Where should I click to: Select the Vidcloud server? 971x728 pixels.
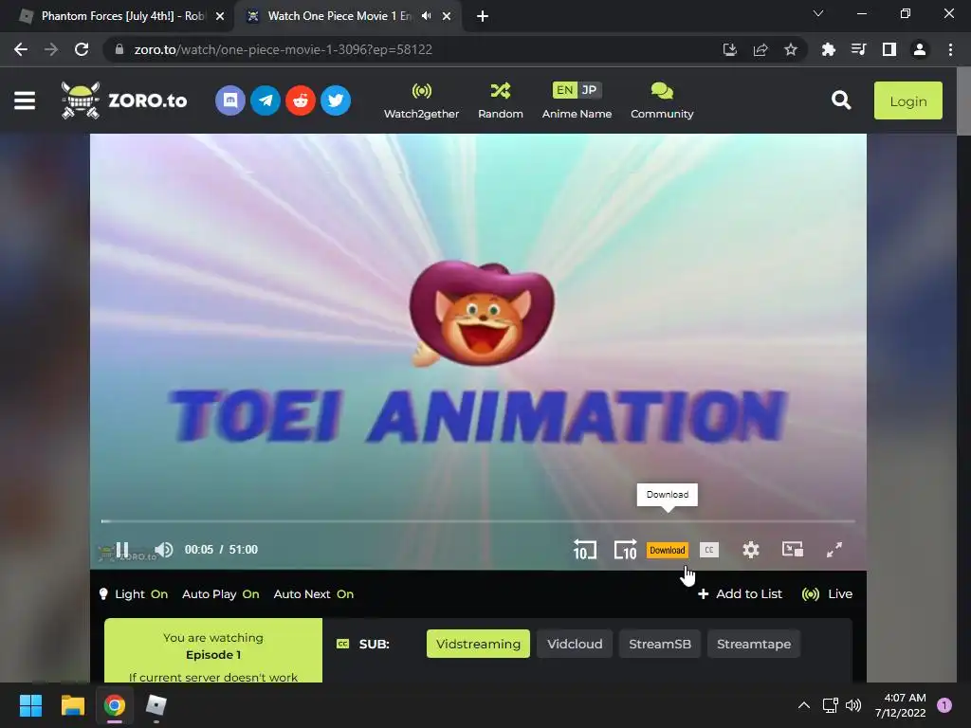click(x=575, y=644)
